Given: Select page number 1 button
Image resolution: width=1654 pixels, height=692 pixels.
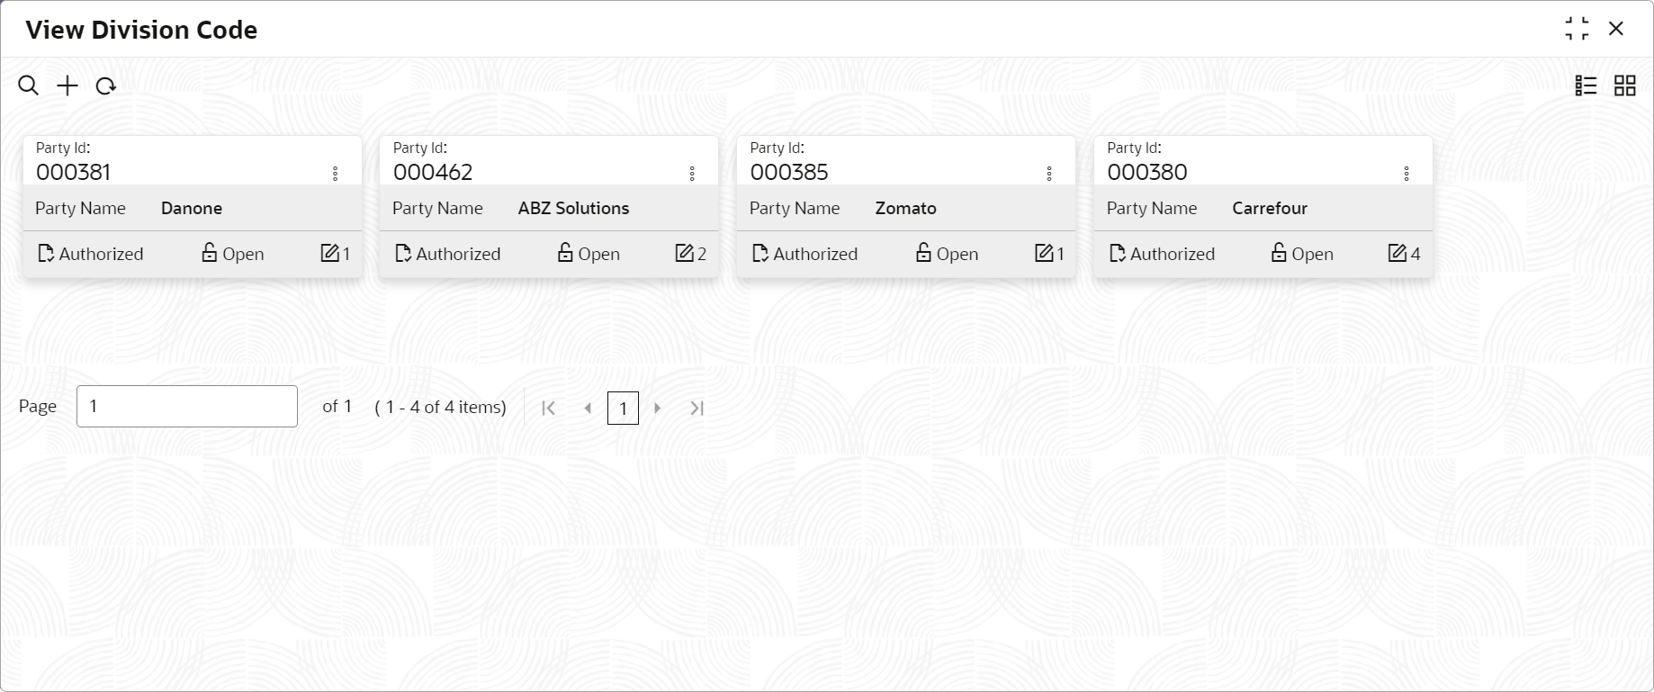Looking at the screenshot, I should click(x=623, y=409).
